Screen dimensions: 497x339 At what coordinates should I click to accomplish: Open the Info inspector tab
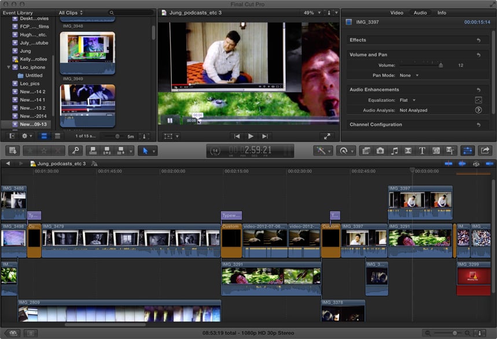[x=441, y=13]
